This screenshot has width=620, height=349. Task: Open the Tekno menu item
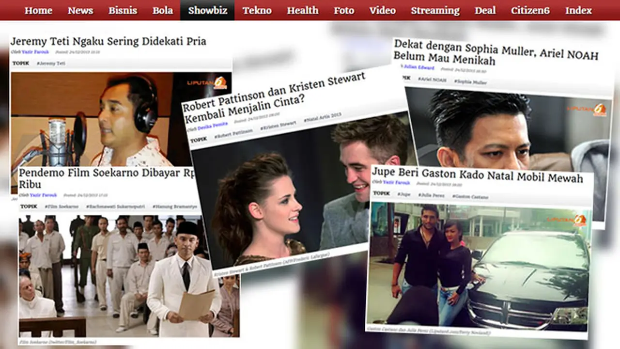[257, 10]
